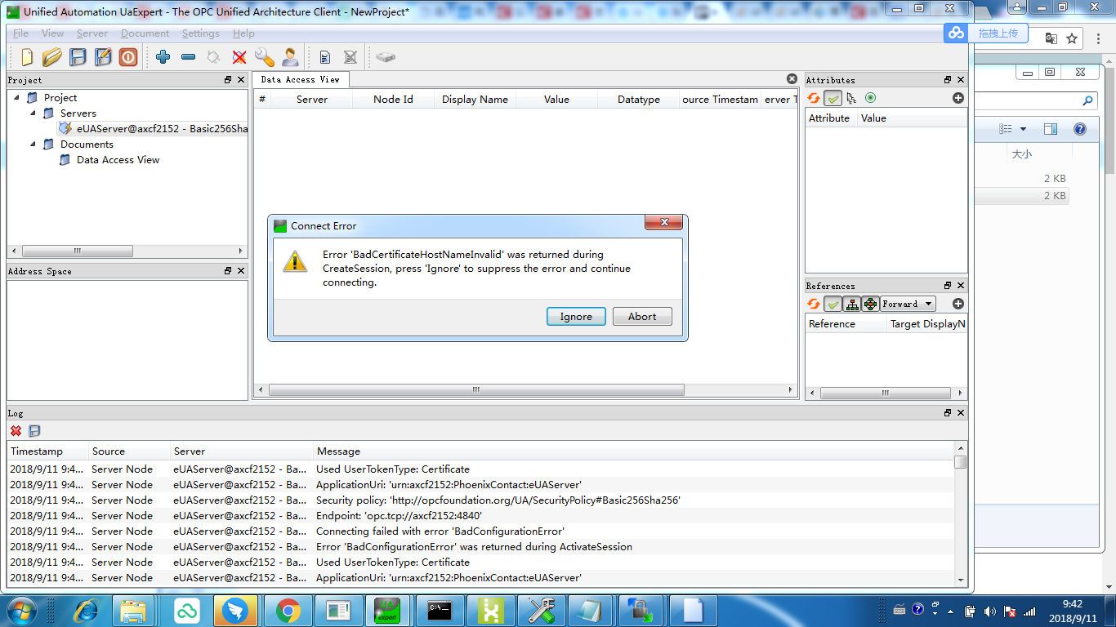Click the green circle icon in Attributes
Viewport: 1116px width, 627px height.
coord(870,98)
